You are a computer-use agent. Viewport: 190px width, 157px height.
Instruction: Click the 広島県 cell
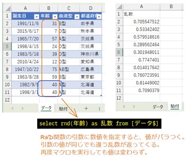tap(91, 69)
